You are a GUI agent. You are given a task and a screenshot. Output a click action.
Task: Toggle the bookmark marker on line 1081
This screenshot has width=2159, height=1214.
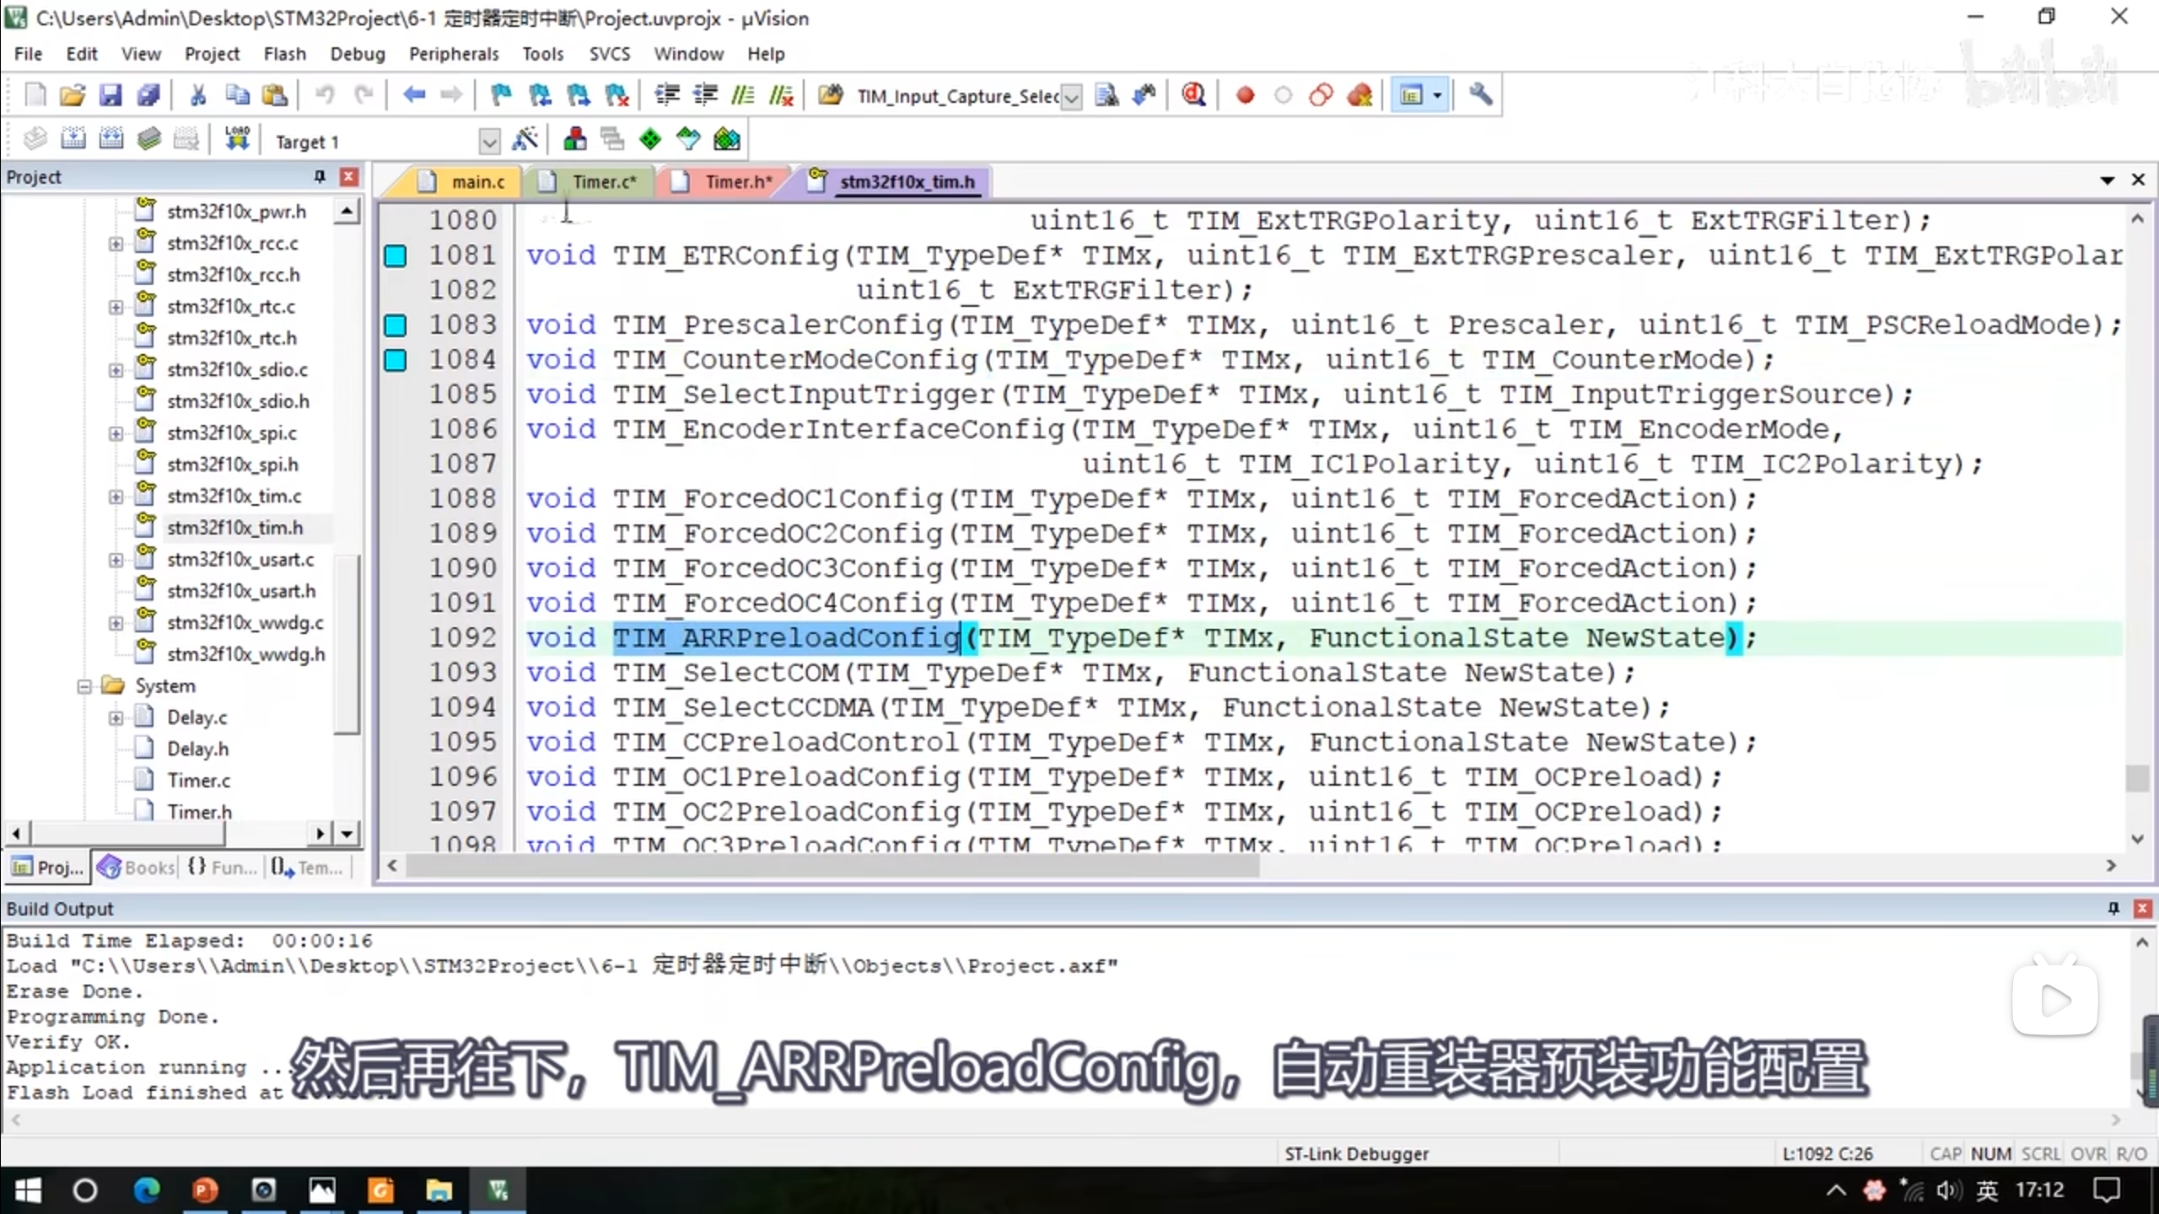[x=396, y=255]
